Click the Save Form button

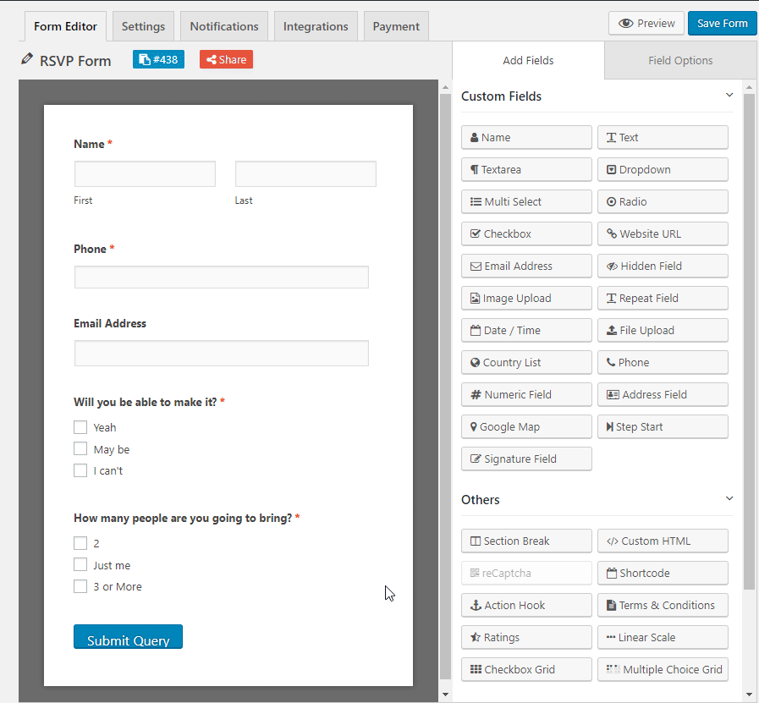click(x=722, y=23)
